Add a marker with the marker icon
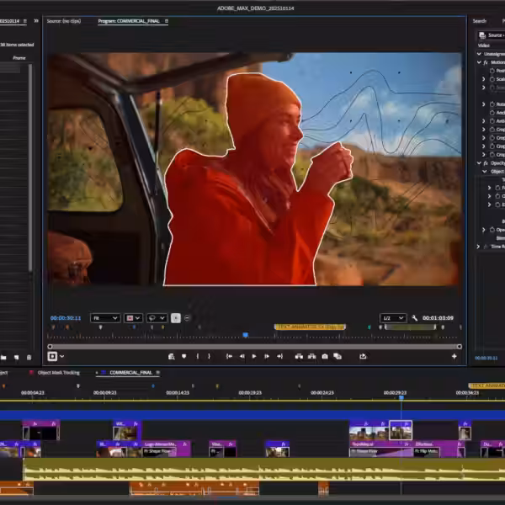The width and height of the screenshot is (505, 505). [x=183, y=356]
